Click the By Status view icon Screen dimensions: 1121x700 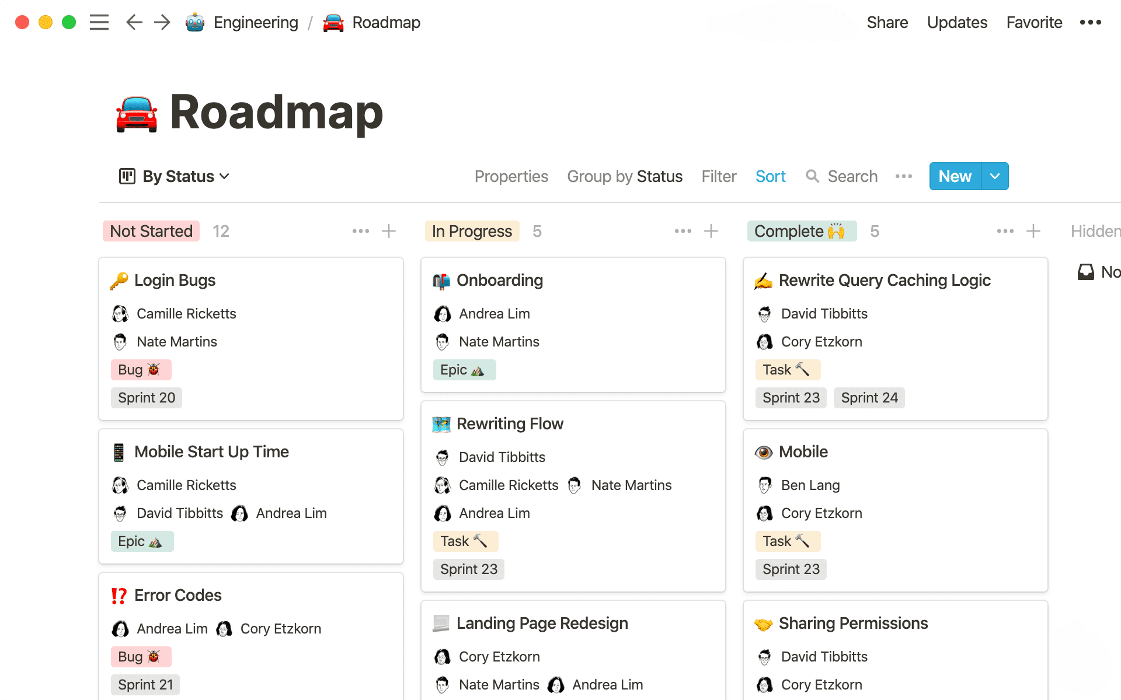click(127, 176)
